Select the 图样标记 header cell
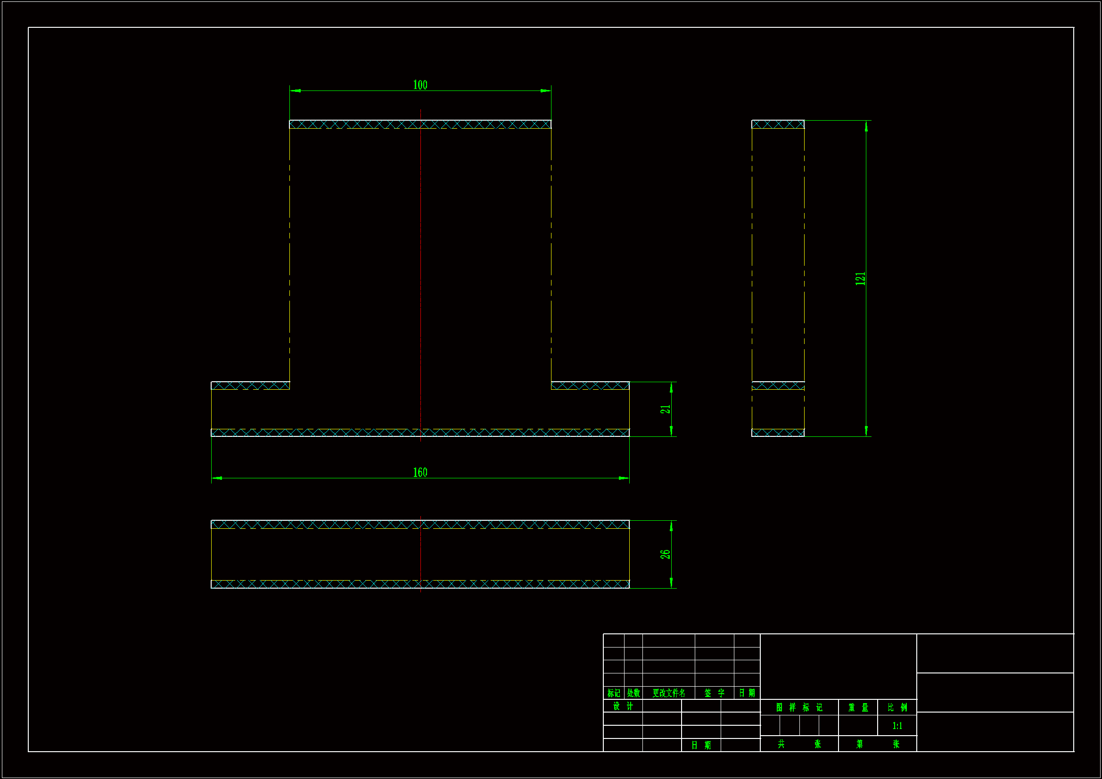 tap(798, 707)
